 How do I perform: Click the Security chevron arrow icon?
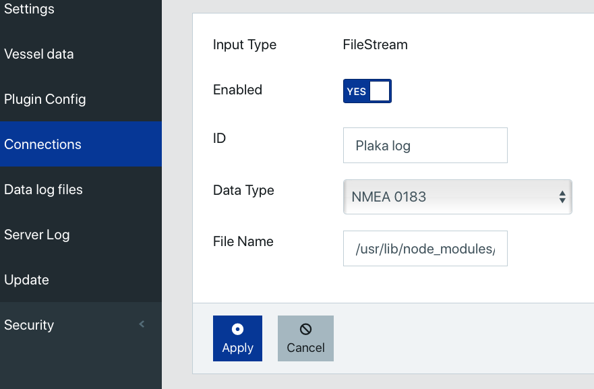pyautogui.click(x=142, y=324)
